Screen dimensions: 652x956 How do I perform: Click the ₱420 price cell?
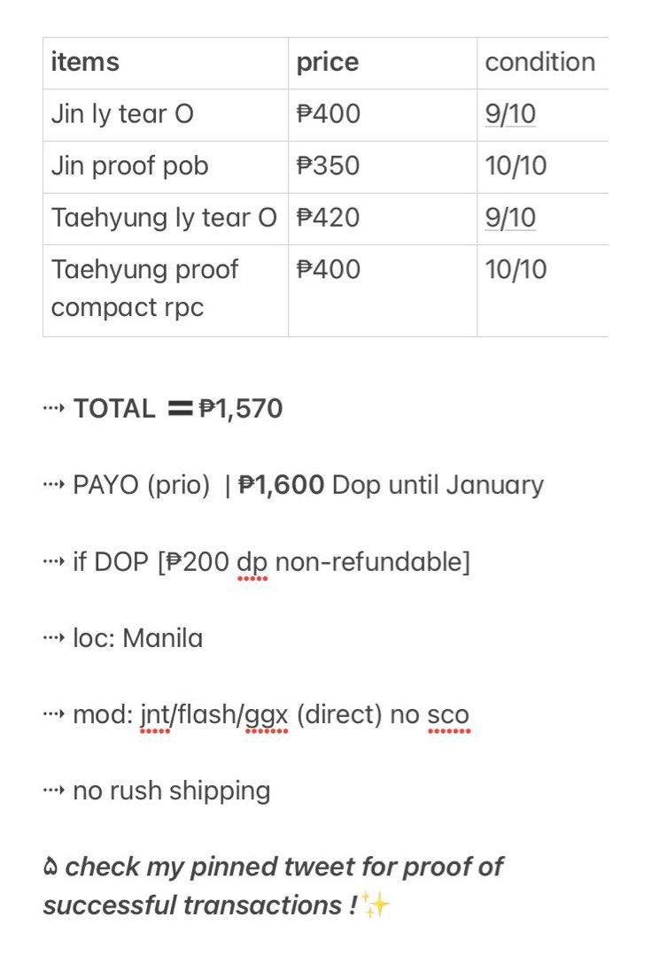pos(383,219)
